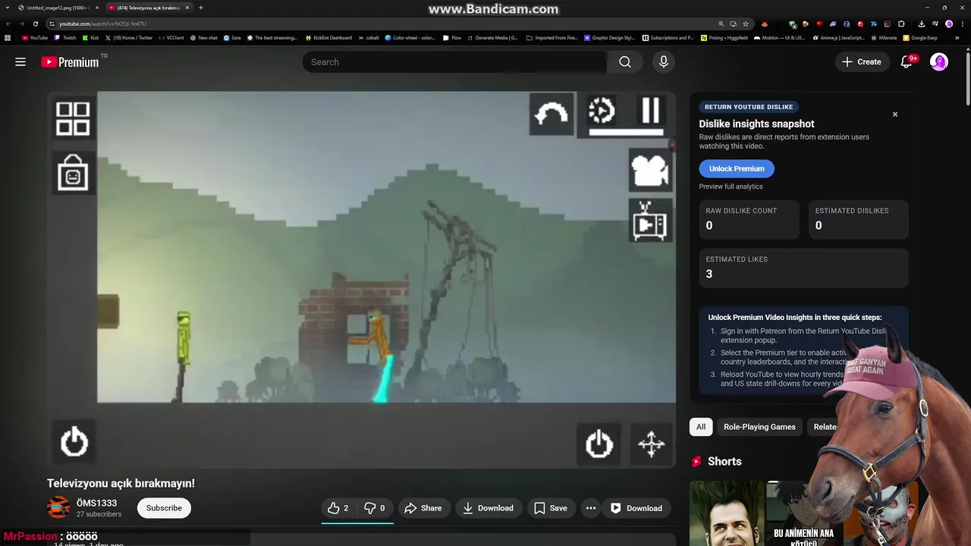The width and height of the screenshot is (971, 546).
Task: Open the notifications bell
Action: pyautogui.click(x=907, y=62)
